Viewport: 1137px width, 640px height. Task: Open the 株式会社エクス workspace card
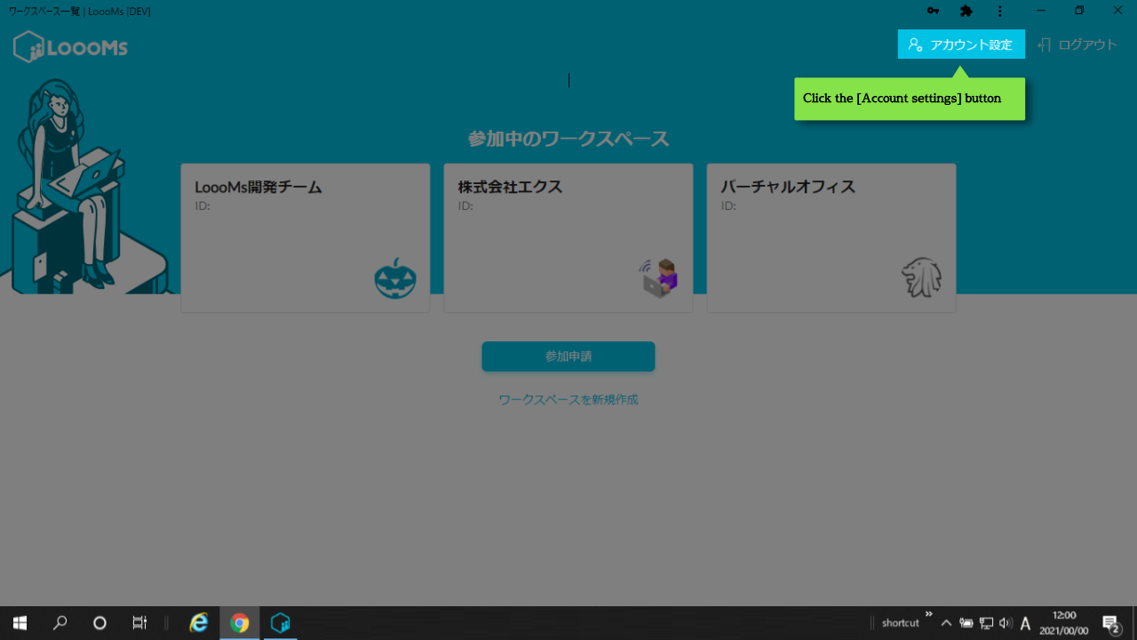pyautogui.click(x=568, y=237)
